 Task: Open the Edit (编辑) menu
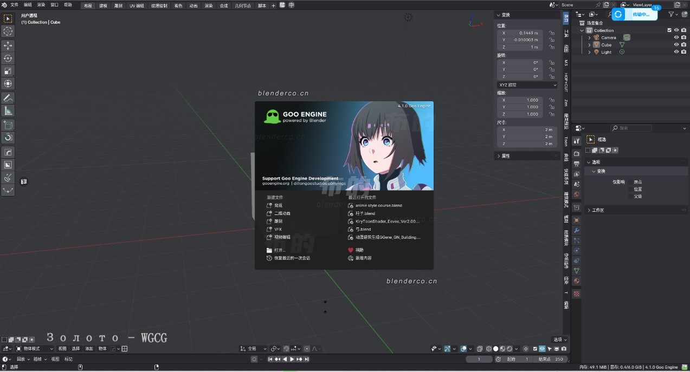(x=28, y=5)
